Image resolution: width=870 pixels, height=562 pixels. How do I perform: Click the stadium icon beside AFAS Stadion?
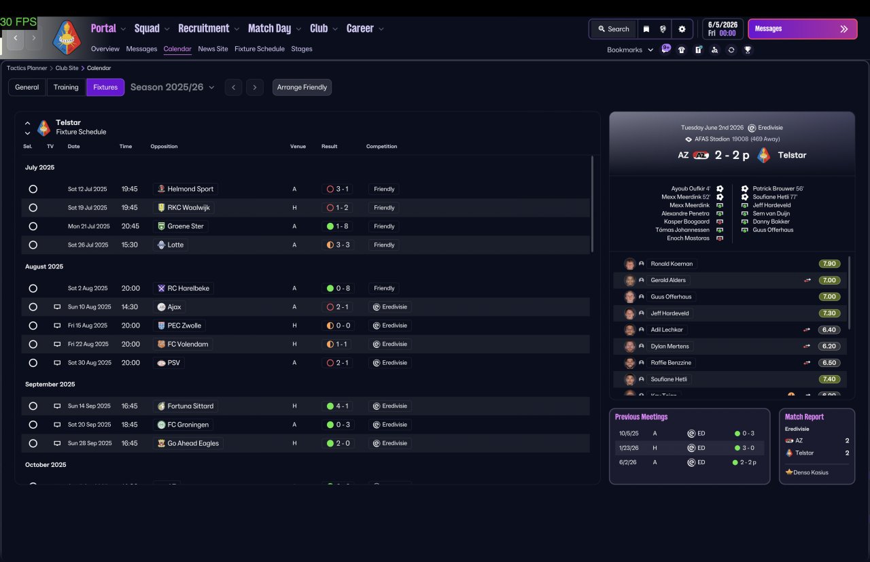click(x=689, y=139)
